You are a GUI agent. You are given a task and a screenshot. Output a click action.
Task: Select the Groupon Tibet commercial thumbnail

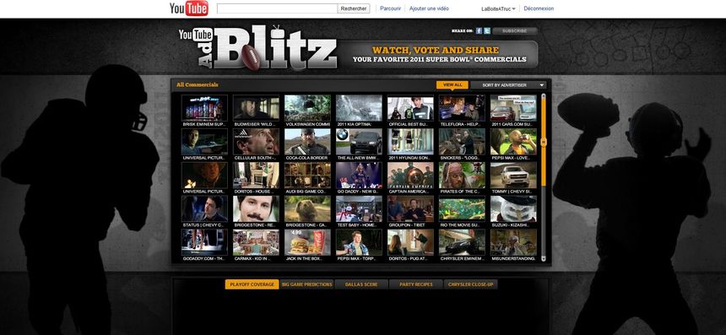click(410, 208)
